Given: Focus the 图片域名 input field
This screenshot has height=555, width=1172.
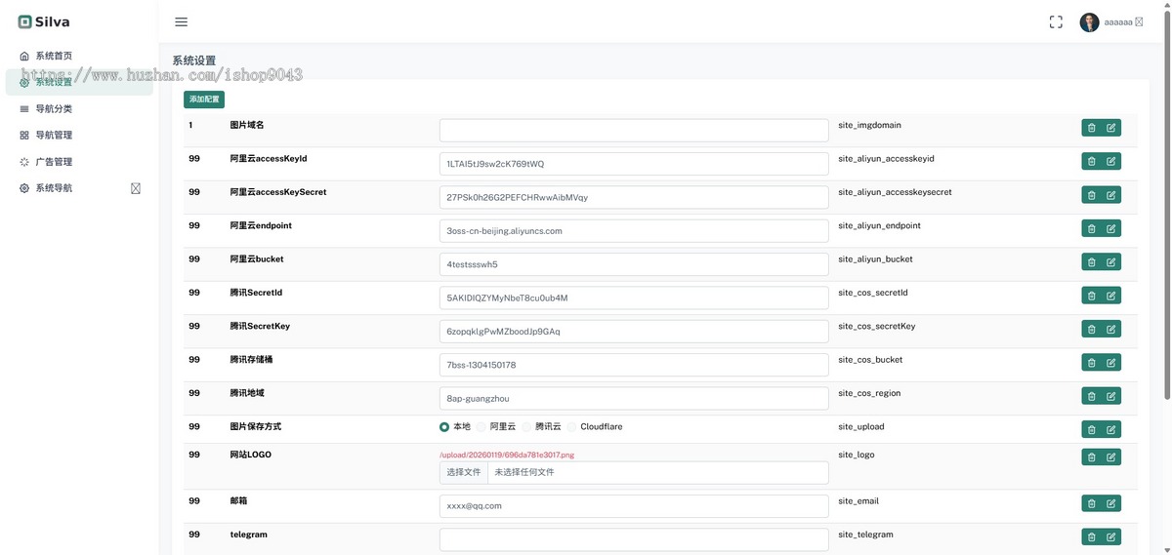Looking at the screenshot, I should click(x=634, y=130).
